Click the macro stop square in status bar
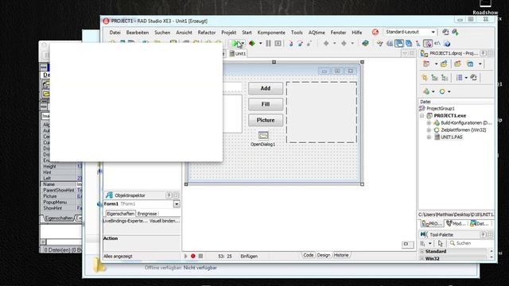The width and height of the screenshot is (509, 286). click(200, 256)
